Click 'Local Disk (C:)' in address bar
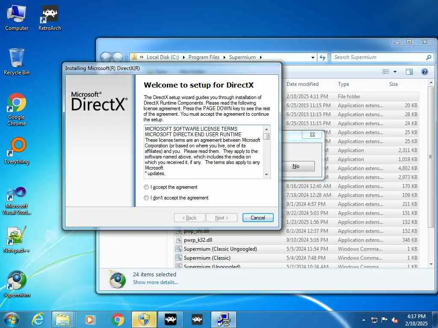Screen dimensions: 438x328 pos(163,57)
